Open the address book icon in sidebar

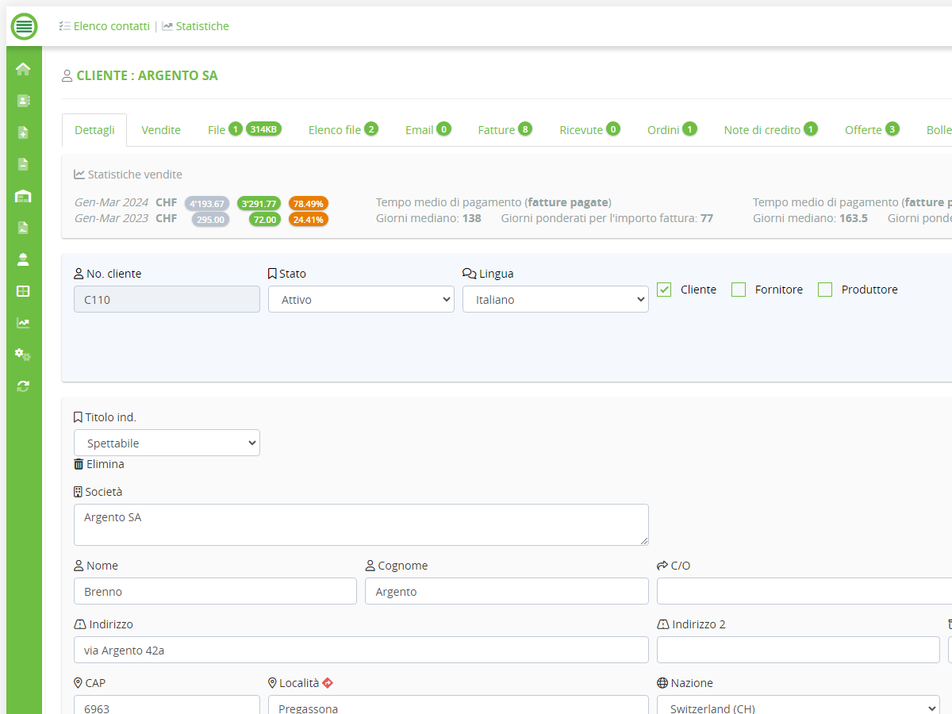click(23, 101)
